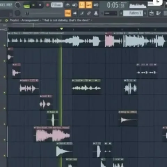Toggle the typing keyboard to piano button
The image size is (167, 167).
68,13
